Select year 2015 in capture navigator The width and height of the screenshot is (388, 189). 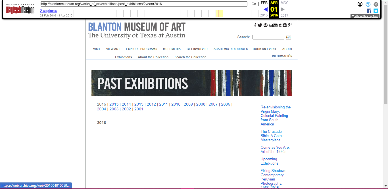264,15
